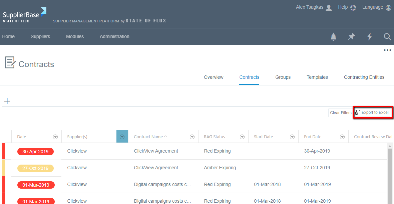
Task: Open the notifications bell icon
Action: [333, 37]
